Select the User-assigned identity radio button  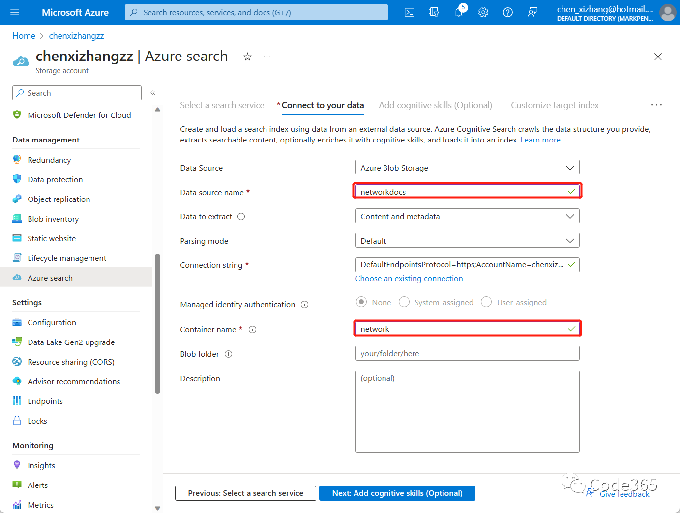coord(486,302)
